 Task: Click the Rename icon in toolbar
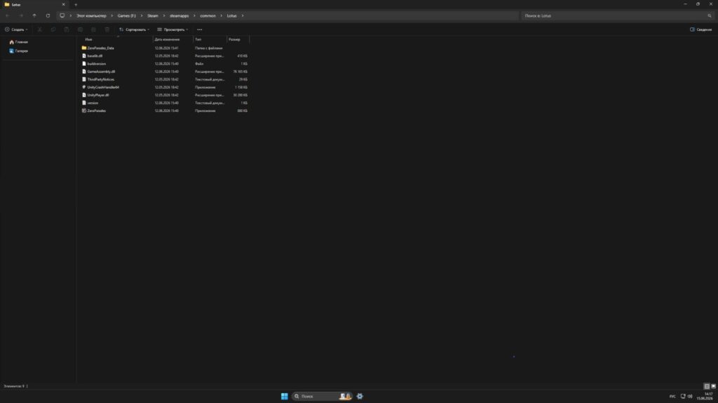80,29
